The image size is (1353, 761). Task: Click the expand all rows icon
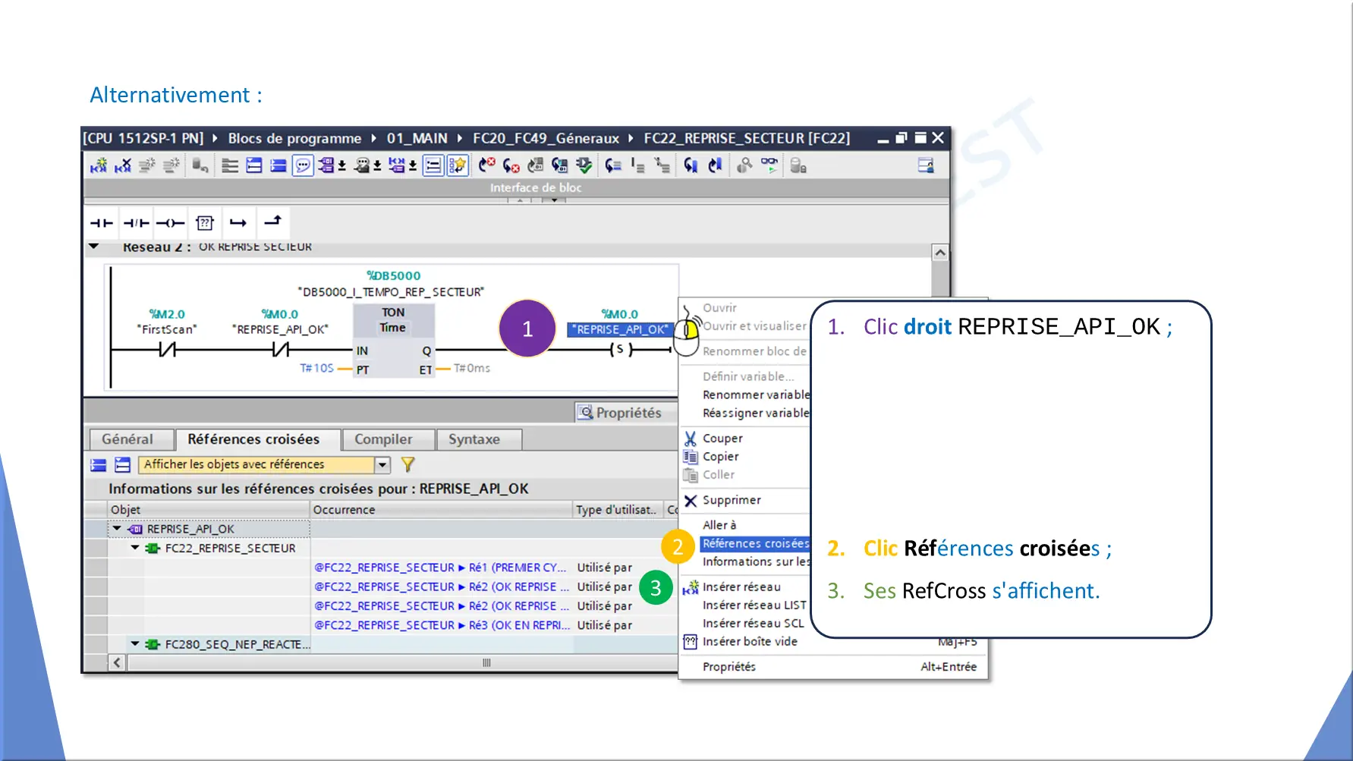click(122, 464)
